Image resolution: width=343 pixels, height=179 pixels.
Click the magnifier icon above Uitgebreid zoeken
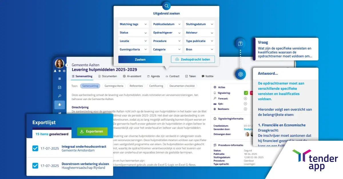pos(166,6)
